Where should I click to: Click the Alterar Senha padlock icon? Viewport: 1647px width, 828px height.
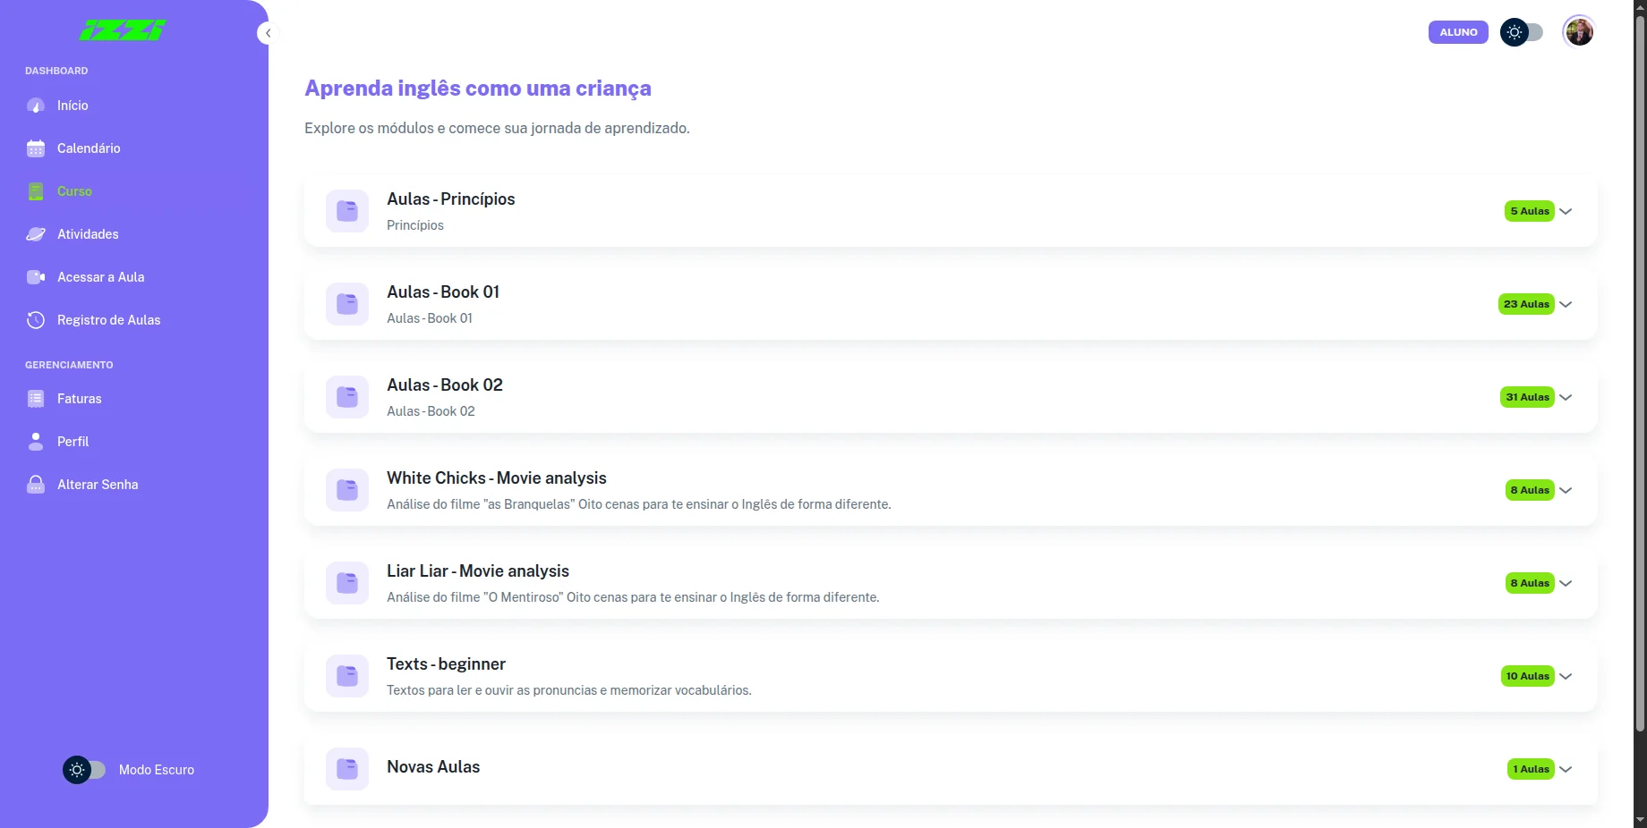click(x=36, y=485)
